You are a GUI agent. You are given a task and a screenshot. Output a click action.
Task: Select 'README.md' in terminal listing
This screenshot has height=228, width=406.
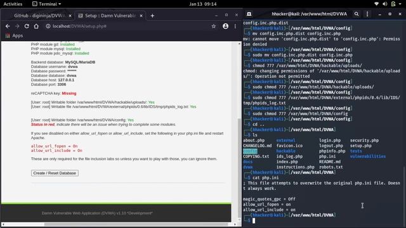tap(330, 161)
